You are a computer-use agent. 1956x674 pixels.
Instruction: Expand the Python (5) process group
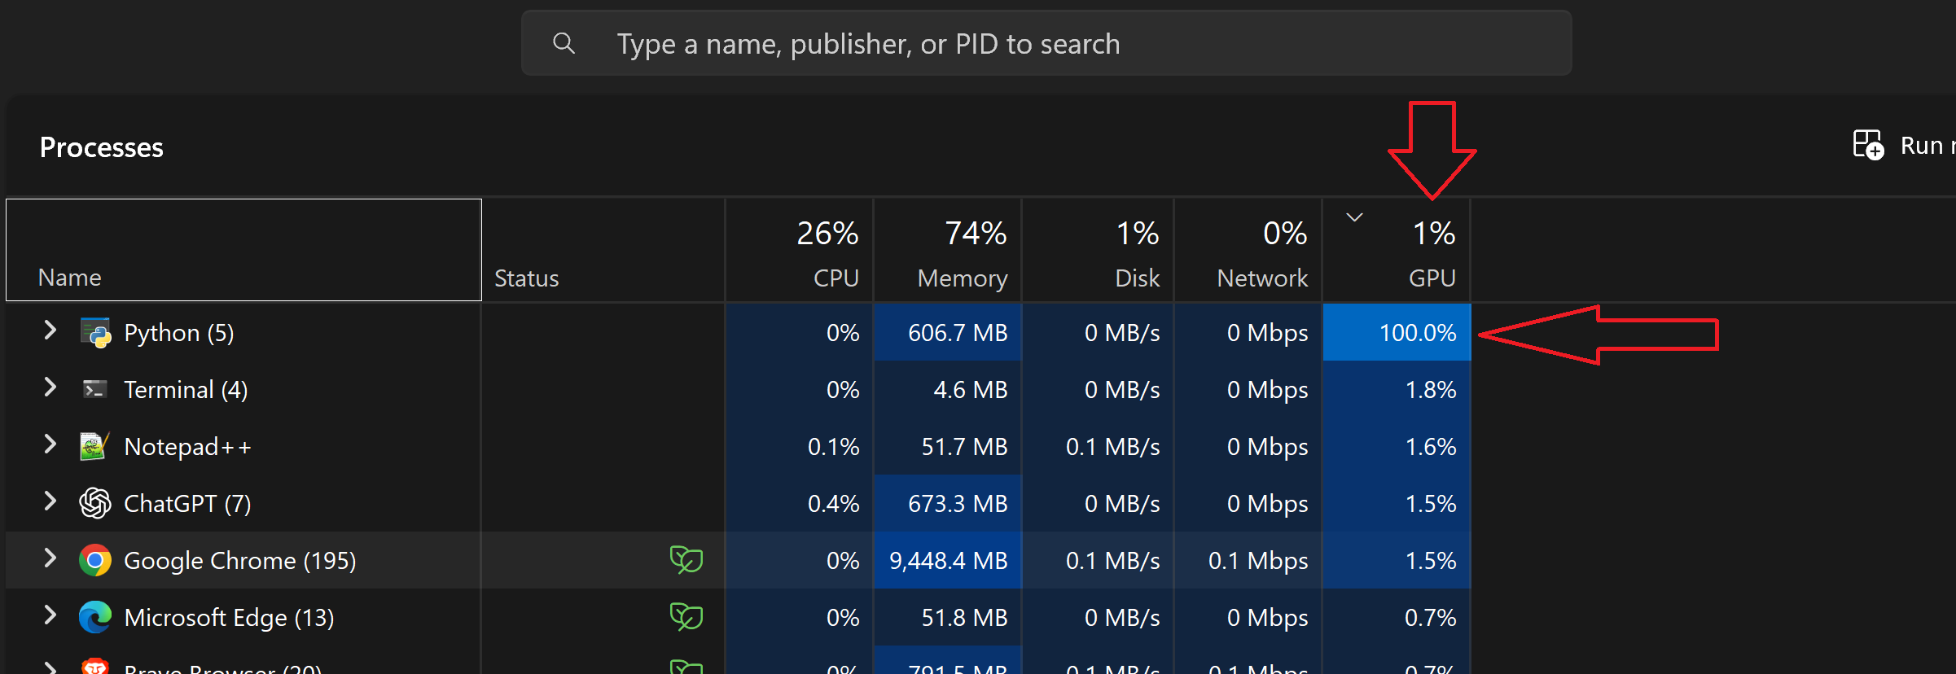coord(50,330)
